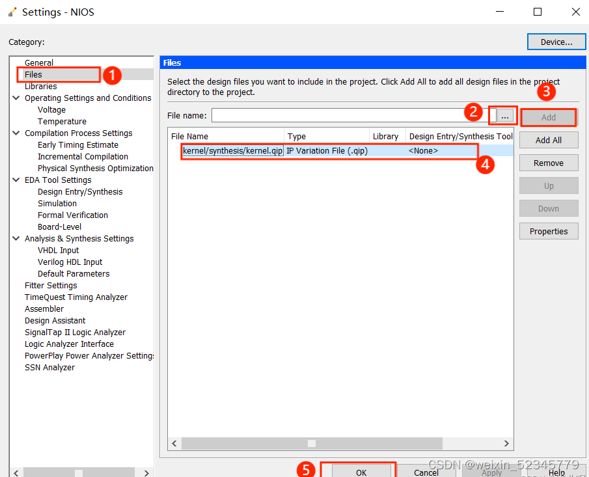
Task: Sort by Design Entry/Synthesis Tool column
Action: coord(459,137)
